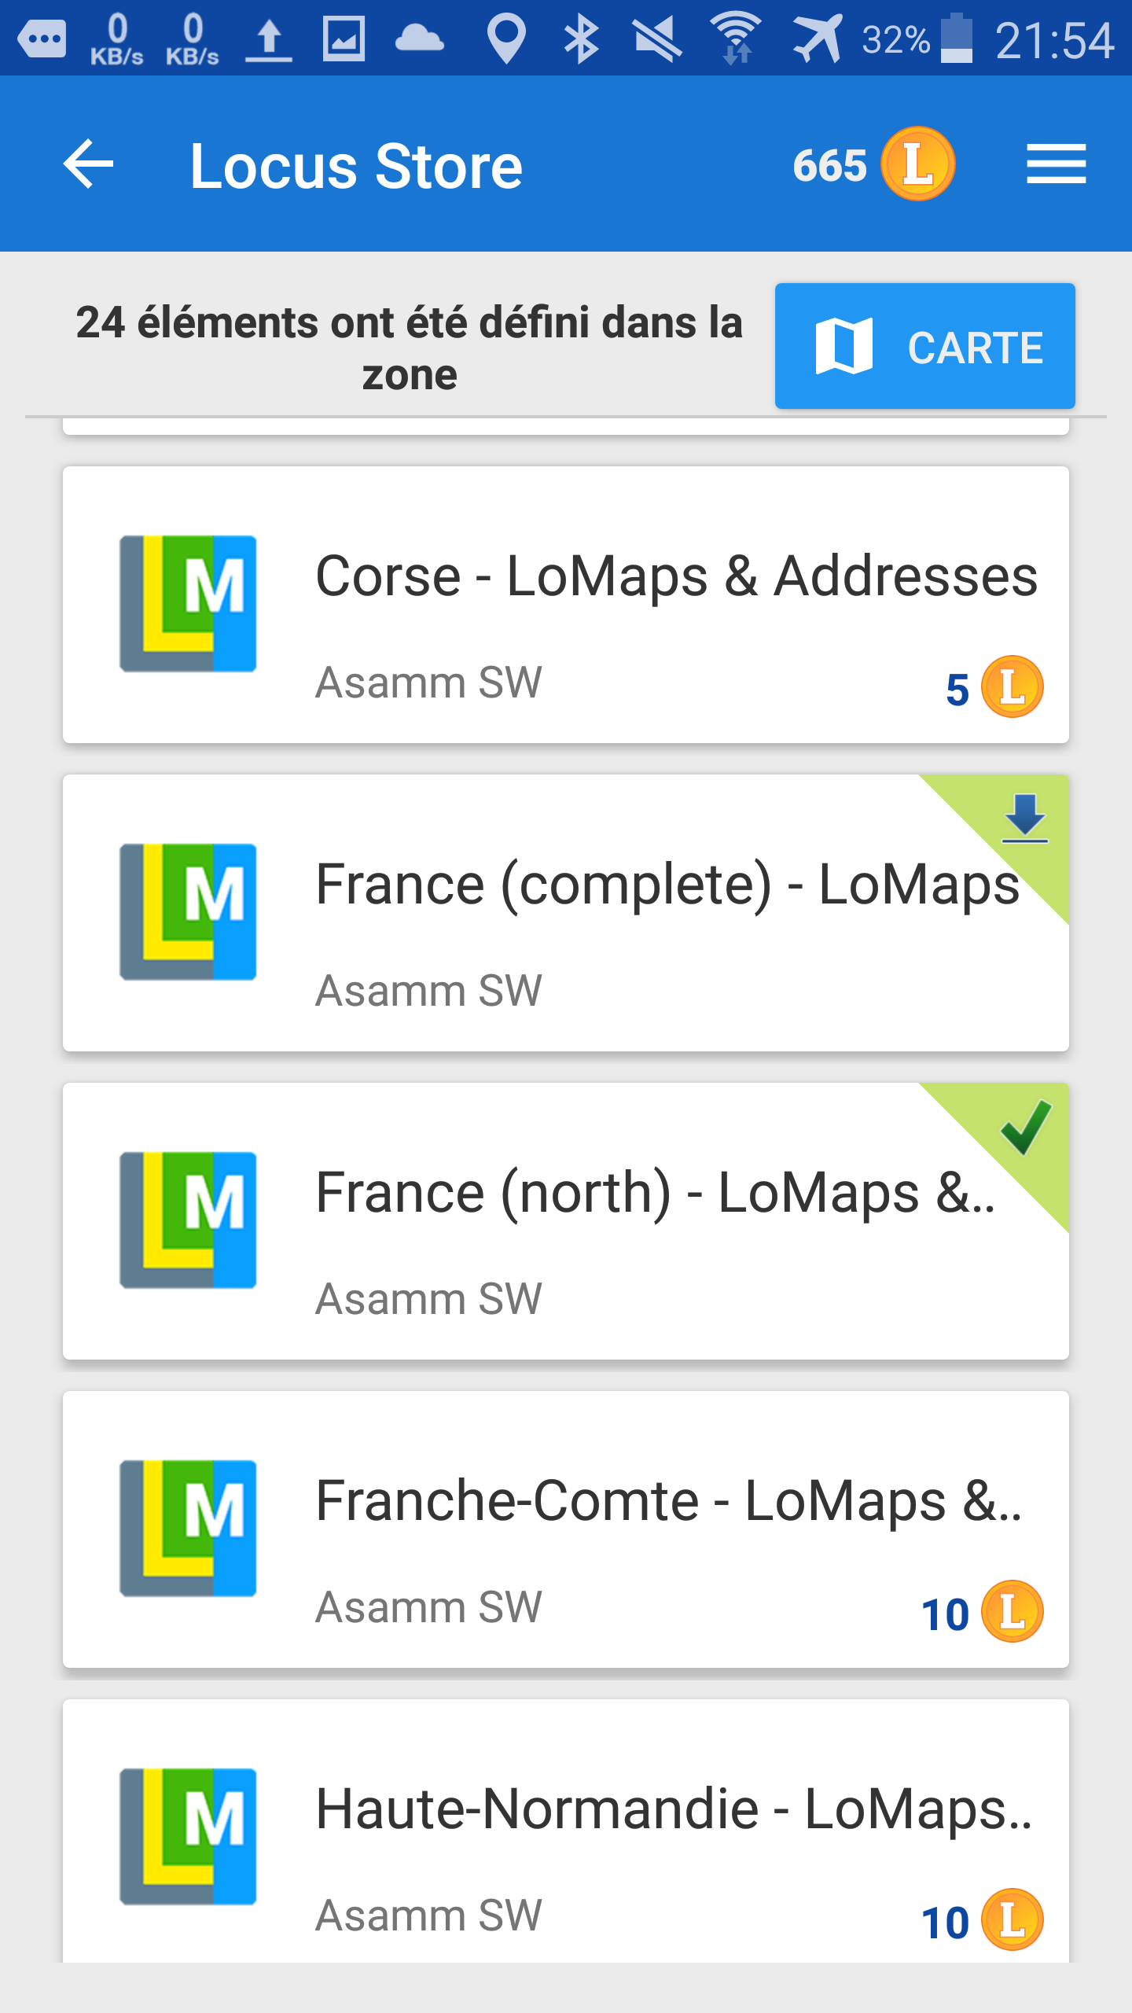Tap the map icon inside CARTE button

[x=843, y=346]
